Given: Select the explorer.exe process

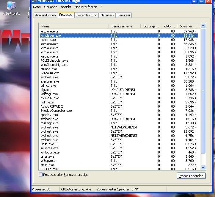Looking at the screenshot, I should 119,81.
